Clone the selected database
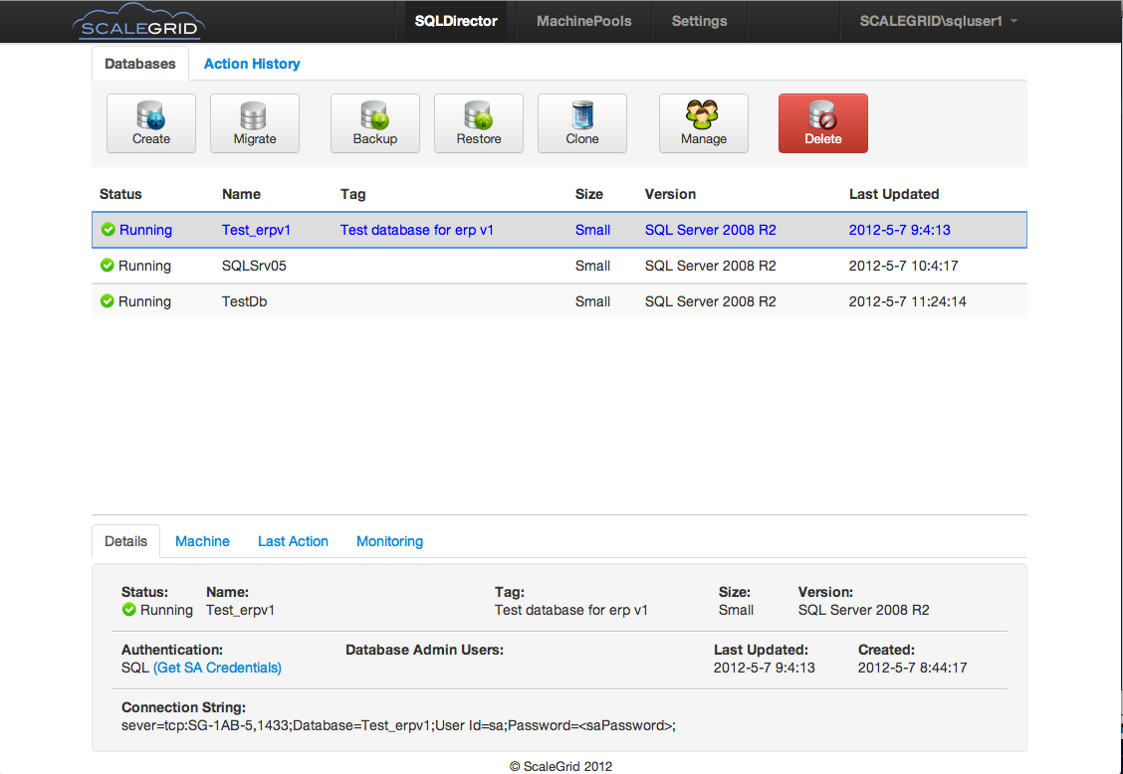The image size is (1123, 774). pos(582,123)
